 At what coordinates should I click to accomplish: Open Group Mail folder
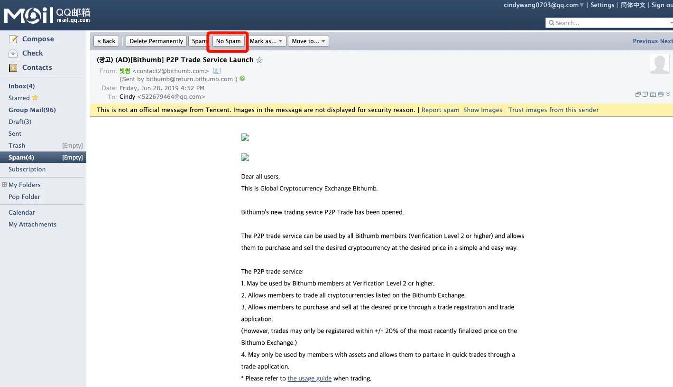coord(32,110)
